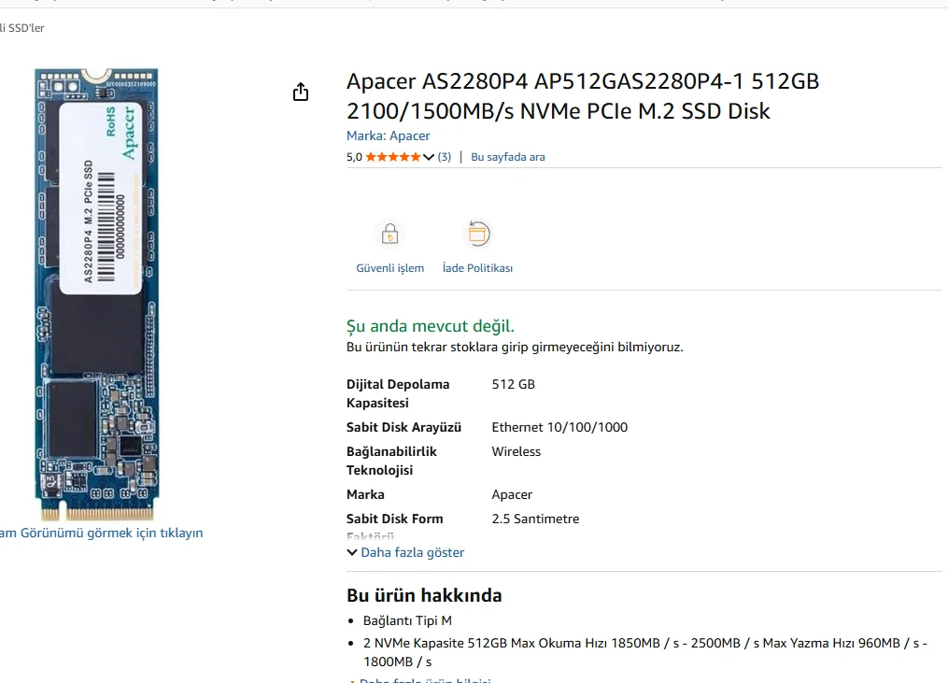Click the full view link under product image

pos(100,533)
